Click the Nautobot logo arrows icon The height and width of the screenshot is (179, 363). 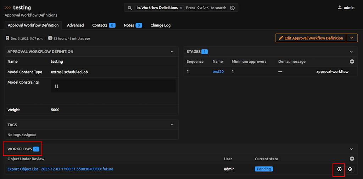[x=8, y=7]
